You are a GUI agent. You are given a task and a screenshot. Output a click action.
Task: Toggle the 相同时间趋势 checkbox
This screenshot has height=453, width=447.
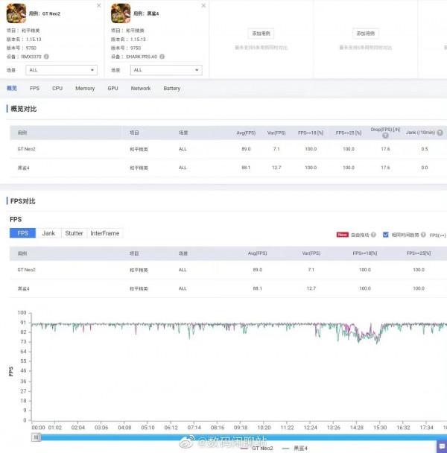pyautogui.click(x=385, y=234)
